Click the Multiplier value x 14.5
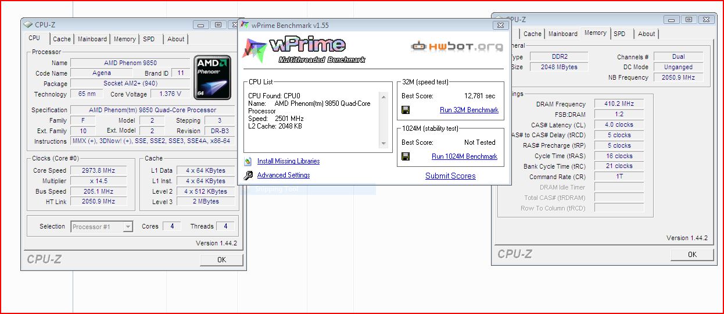Viewport: 724px width, 314px height. coord(99,181)
